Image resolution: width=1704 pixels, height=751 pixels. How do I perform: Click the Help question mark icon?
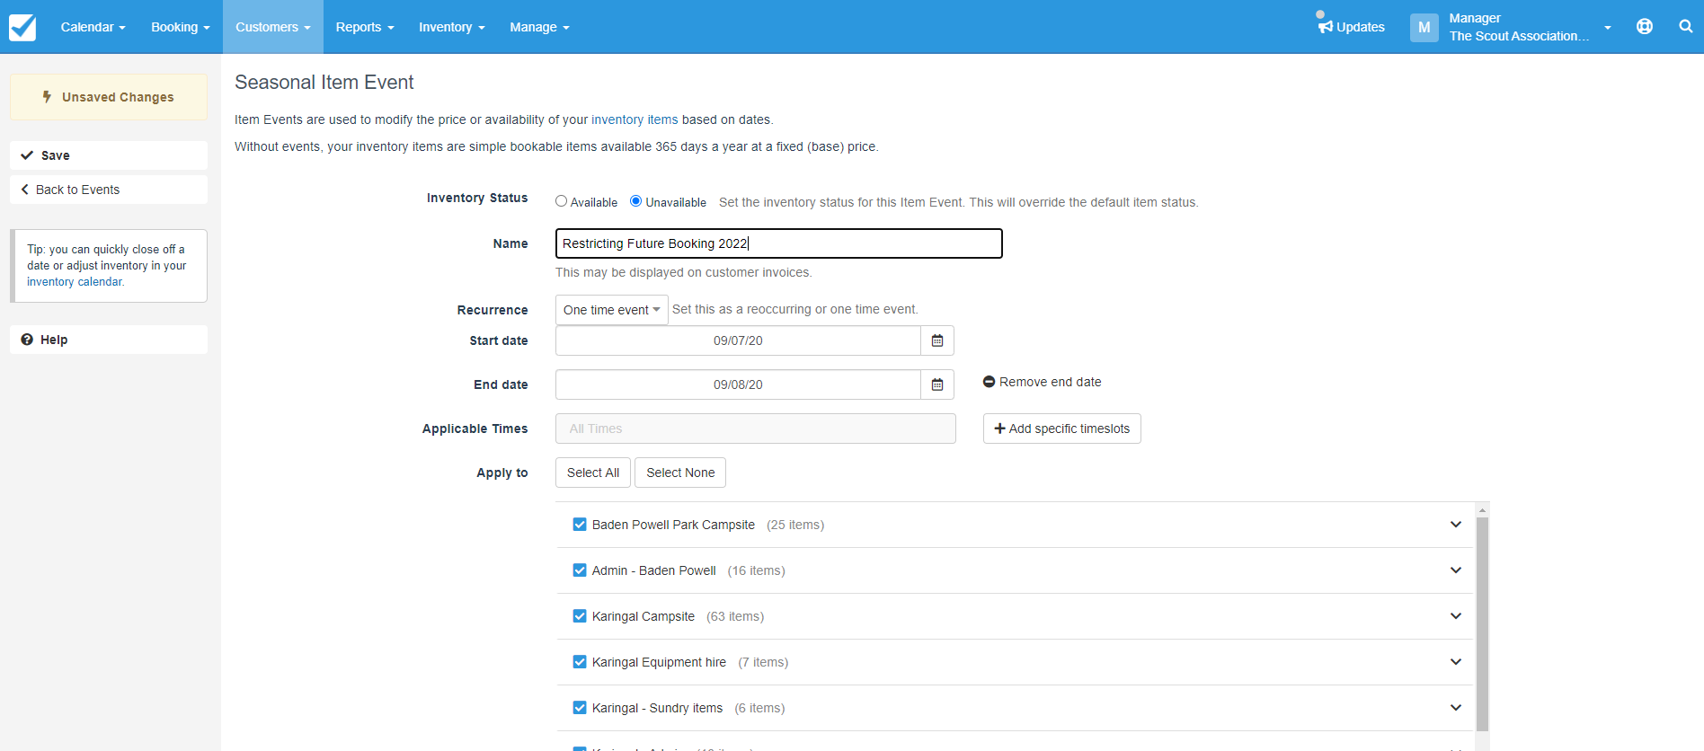click(x=27, y=340)
